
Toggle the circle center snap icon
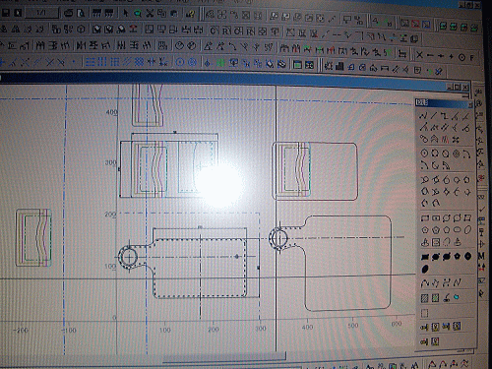click(180, 62)
